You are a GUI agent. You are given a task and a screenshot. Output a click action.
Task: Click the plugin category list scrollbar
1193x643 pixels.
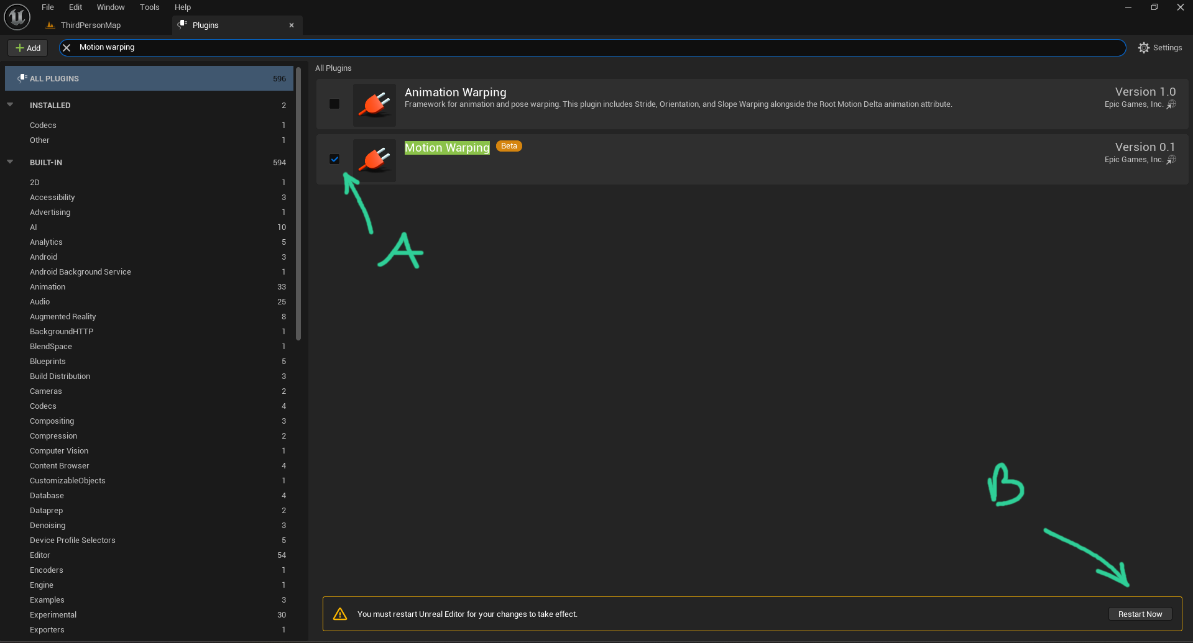point(298,204)
